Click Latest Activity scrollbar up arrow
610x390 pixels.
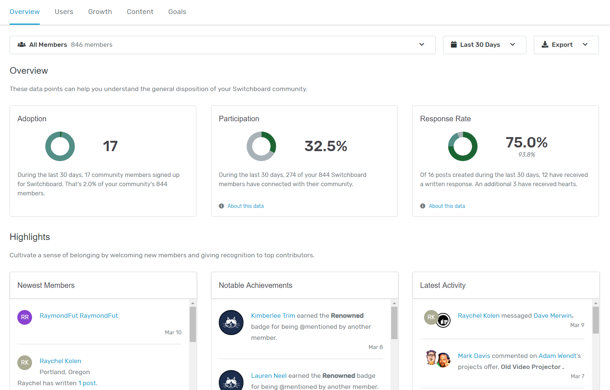coord(596,303)
